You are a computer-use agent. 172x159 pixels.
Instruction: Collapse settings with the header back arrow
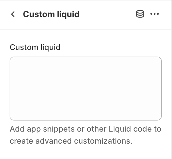pos(13,14)
